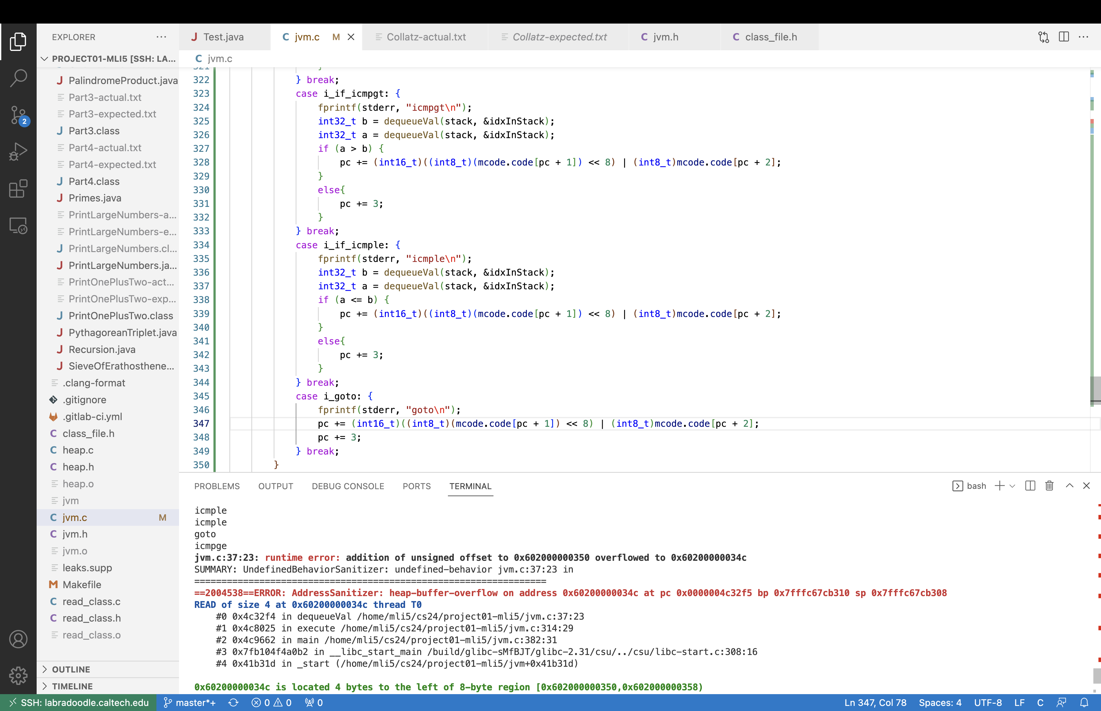Expand the TIMELINE section
This screenshot has width=1101, height=711.
[72, 686]
